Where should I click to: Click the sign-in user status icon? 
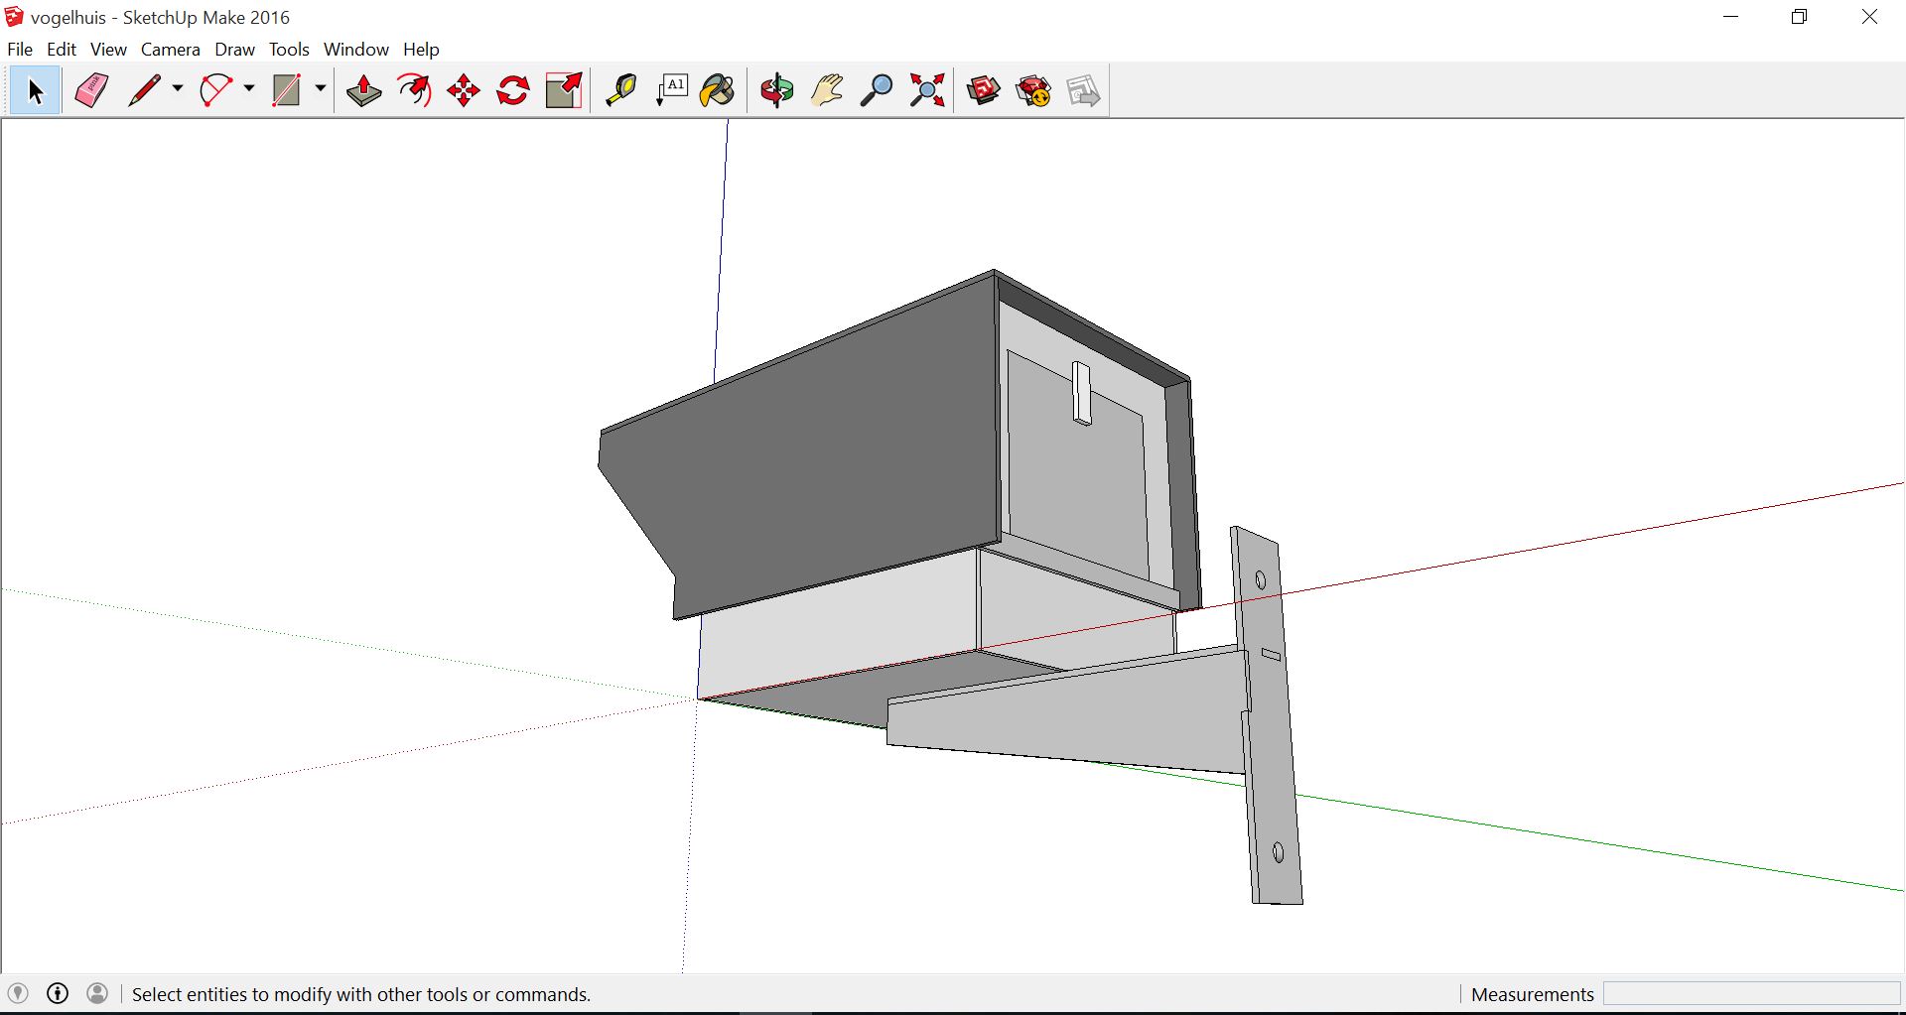97,993
